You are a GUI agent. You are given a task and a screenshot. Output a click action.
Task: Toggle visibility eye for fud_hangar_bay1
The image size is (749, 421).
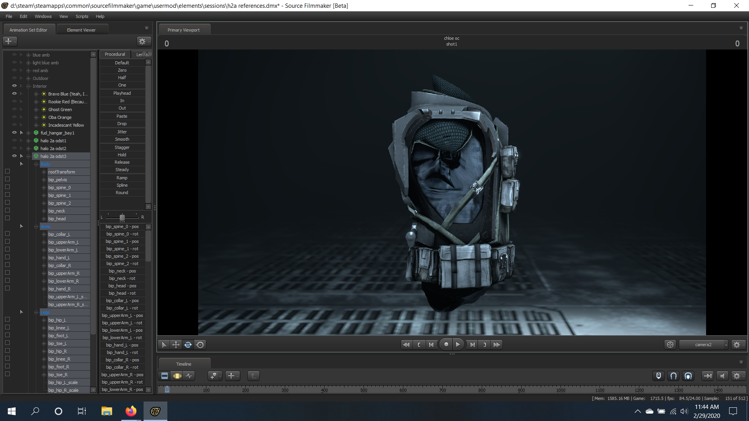tap(14, 133)
